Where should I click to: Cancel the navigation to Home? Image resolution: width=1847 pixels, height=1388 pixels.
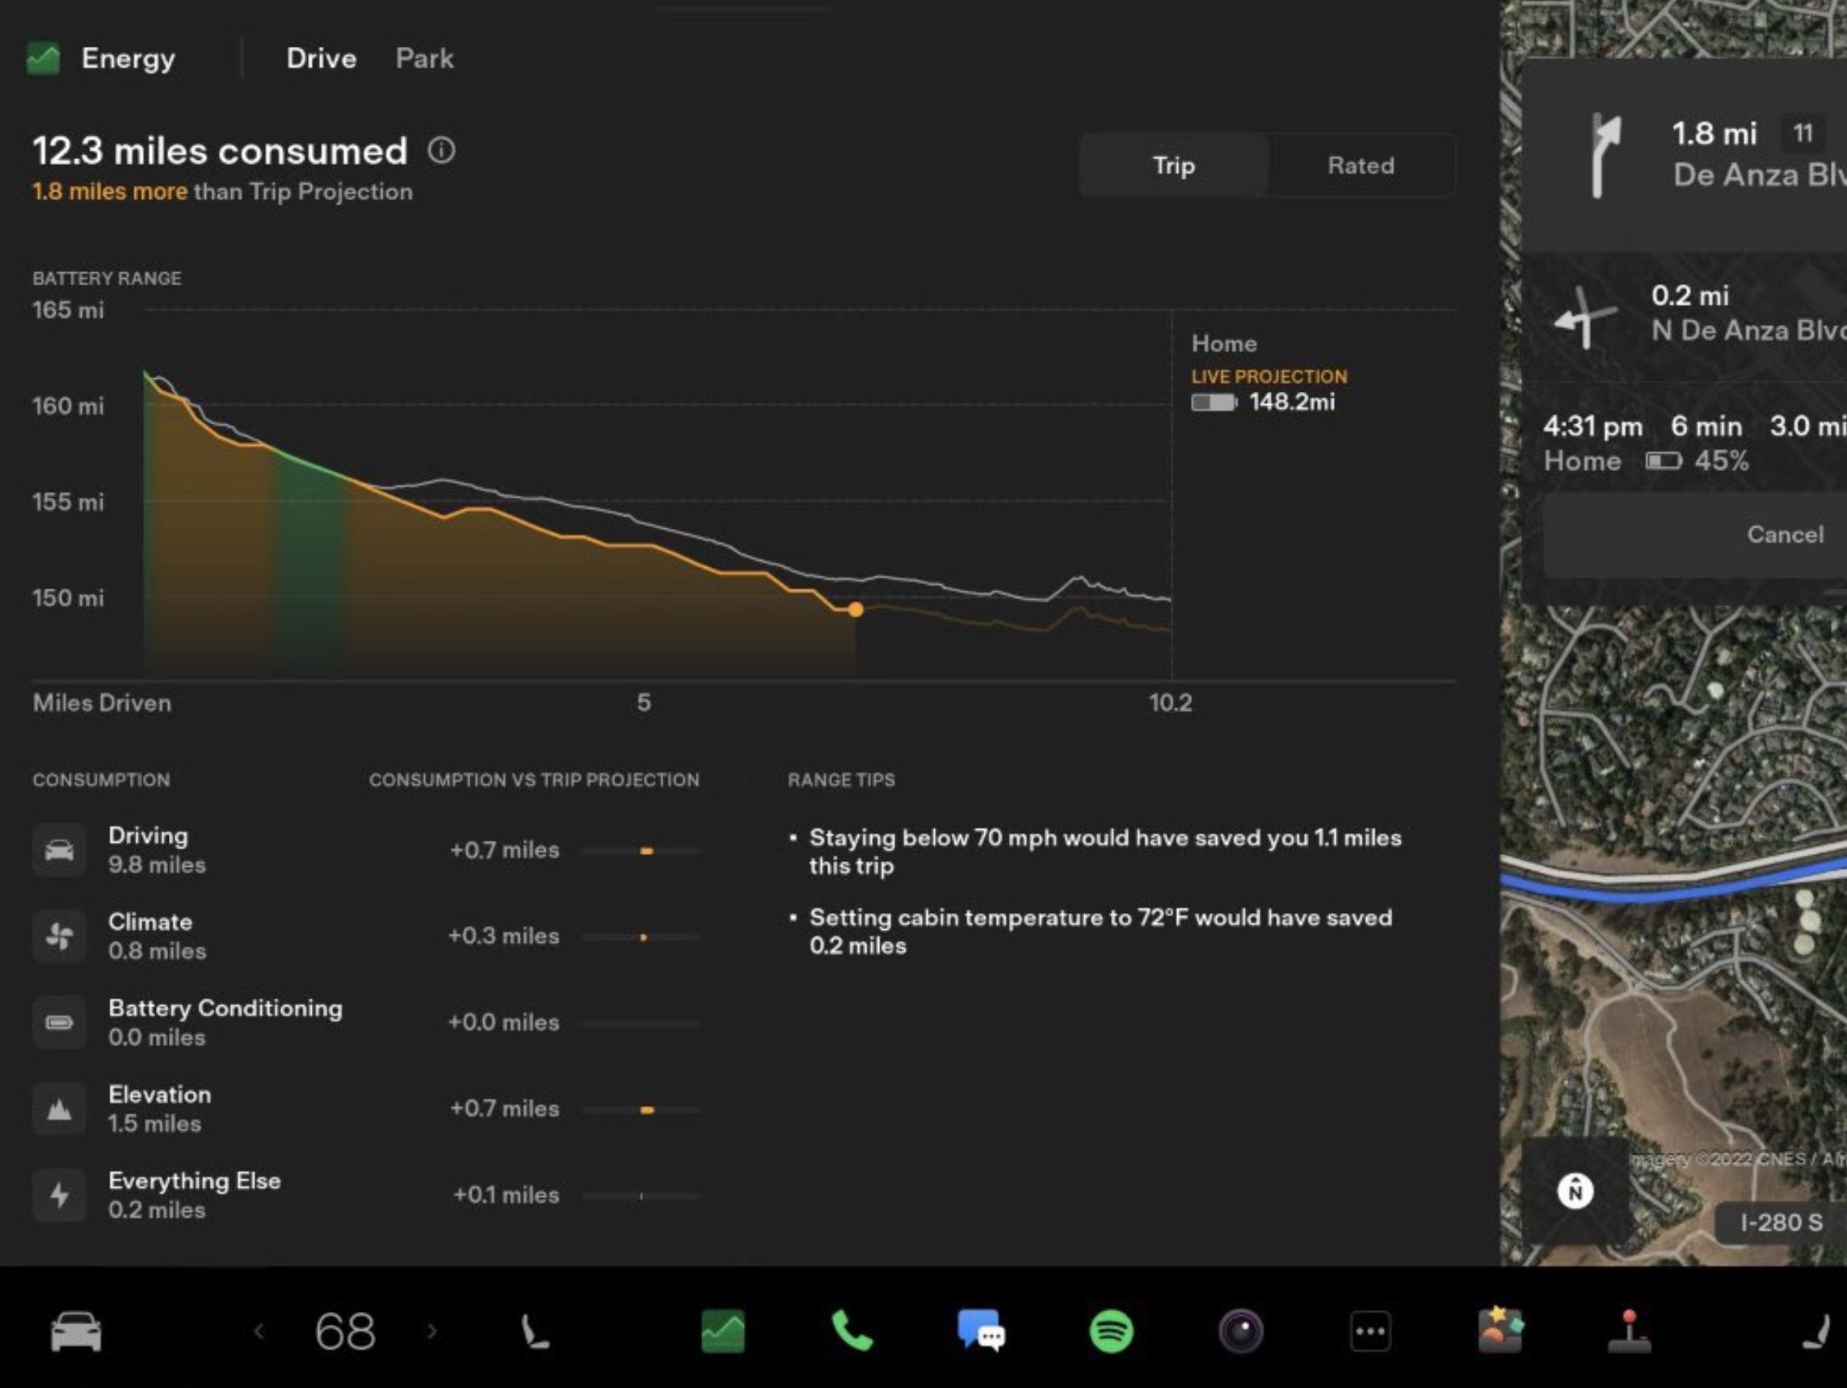click(x=1784, y=535)
